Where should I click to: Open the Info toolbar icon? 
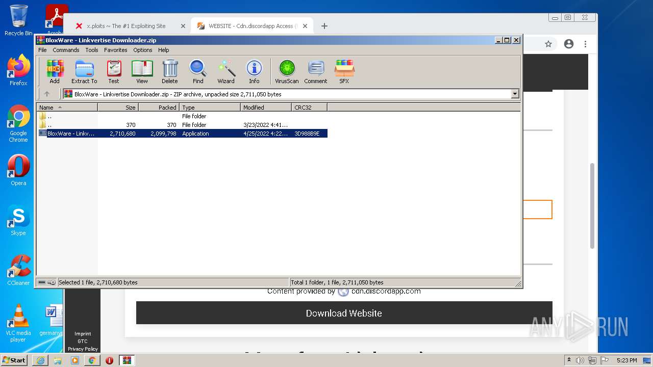[254, 71]
